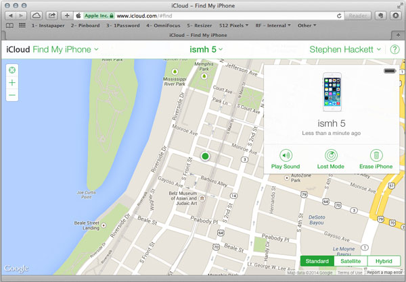
Task: Select the iCloud – Find My iPhone tab
Action: coord(198,35)
